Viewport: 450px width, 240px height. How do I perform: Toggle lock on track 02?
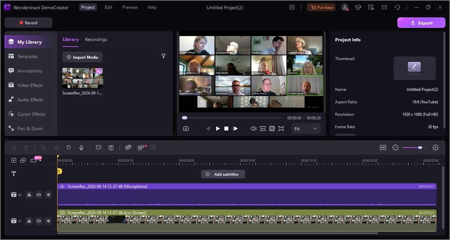tap(29, 195)
